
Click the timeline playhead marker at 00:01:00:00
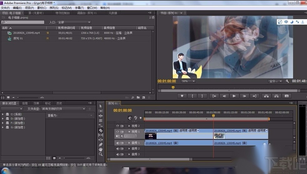[x=214, y=116]
